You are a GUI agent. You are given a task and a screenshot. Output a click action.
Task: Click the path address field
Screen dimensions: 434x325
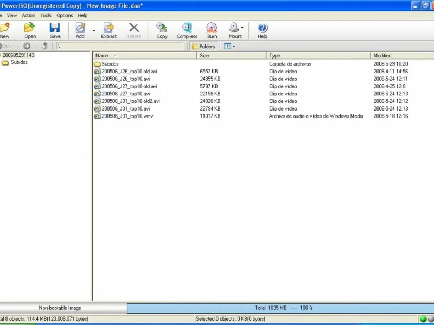coord(120,46)
